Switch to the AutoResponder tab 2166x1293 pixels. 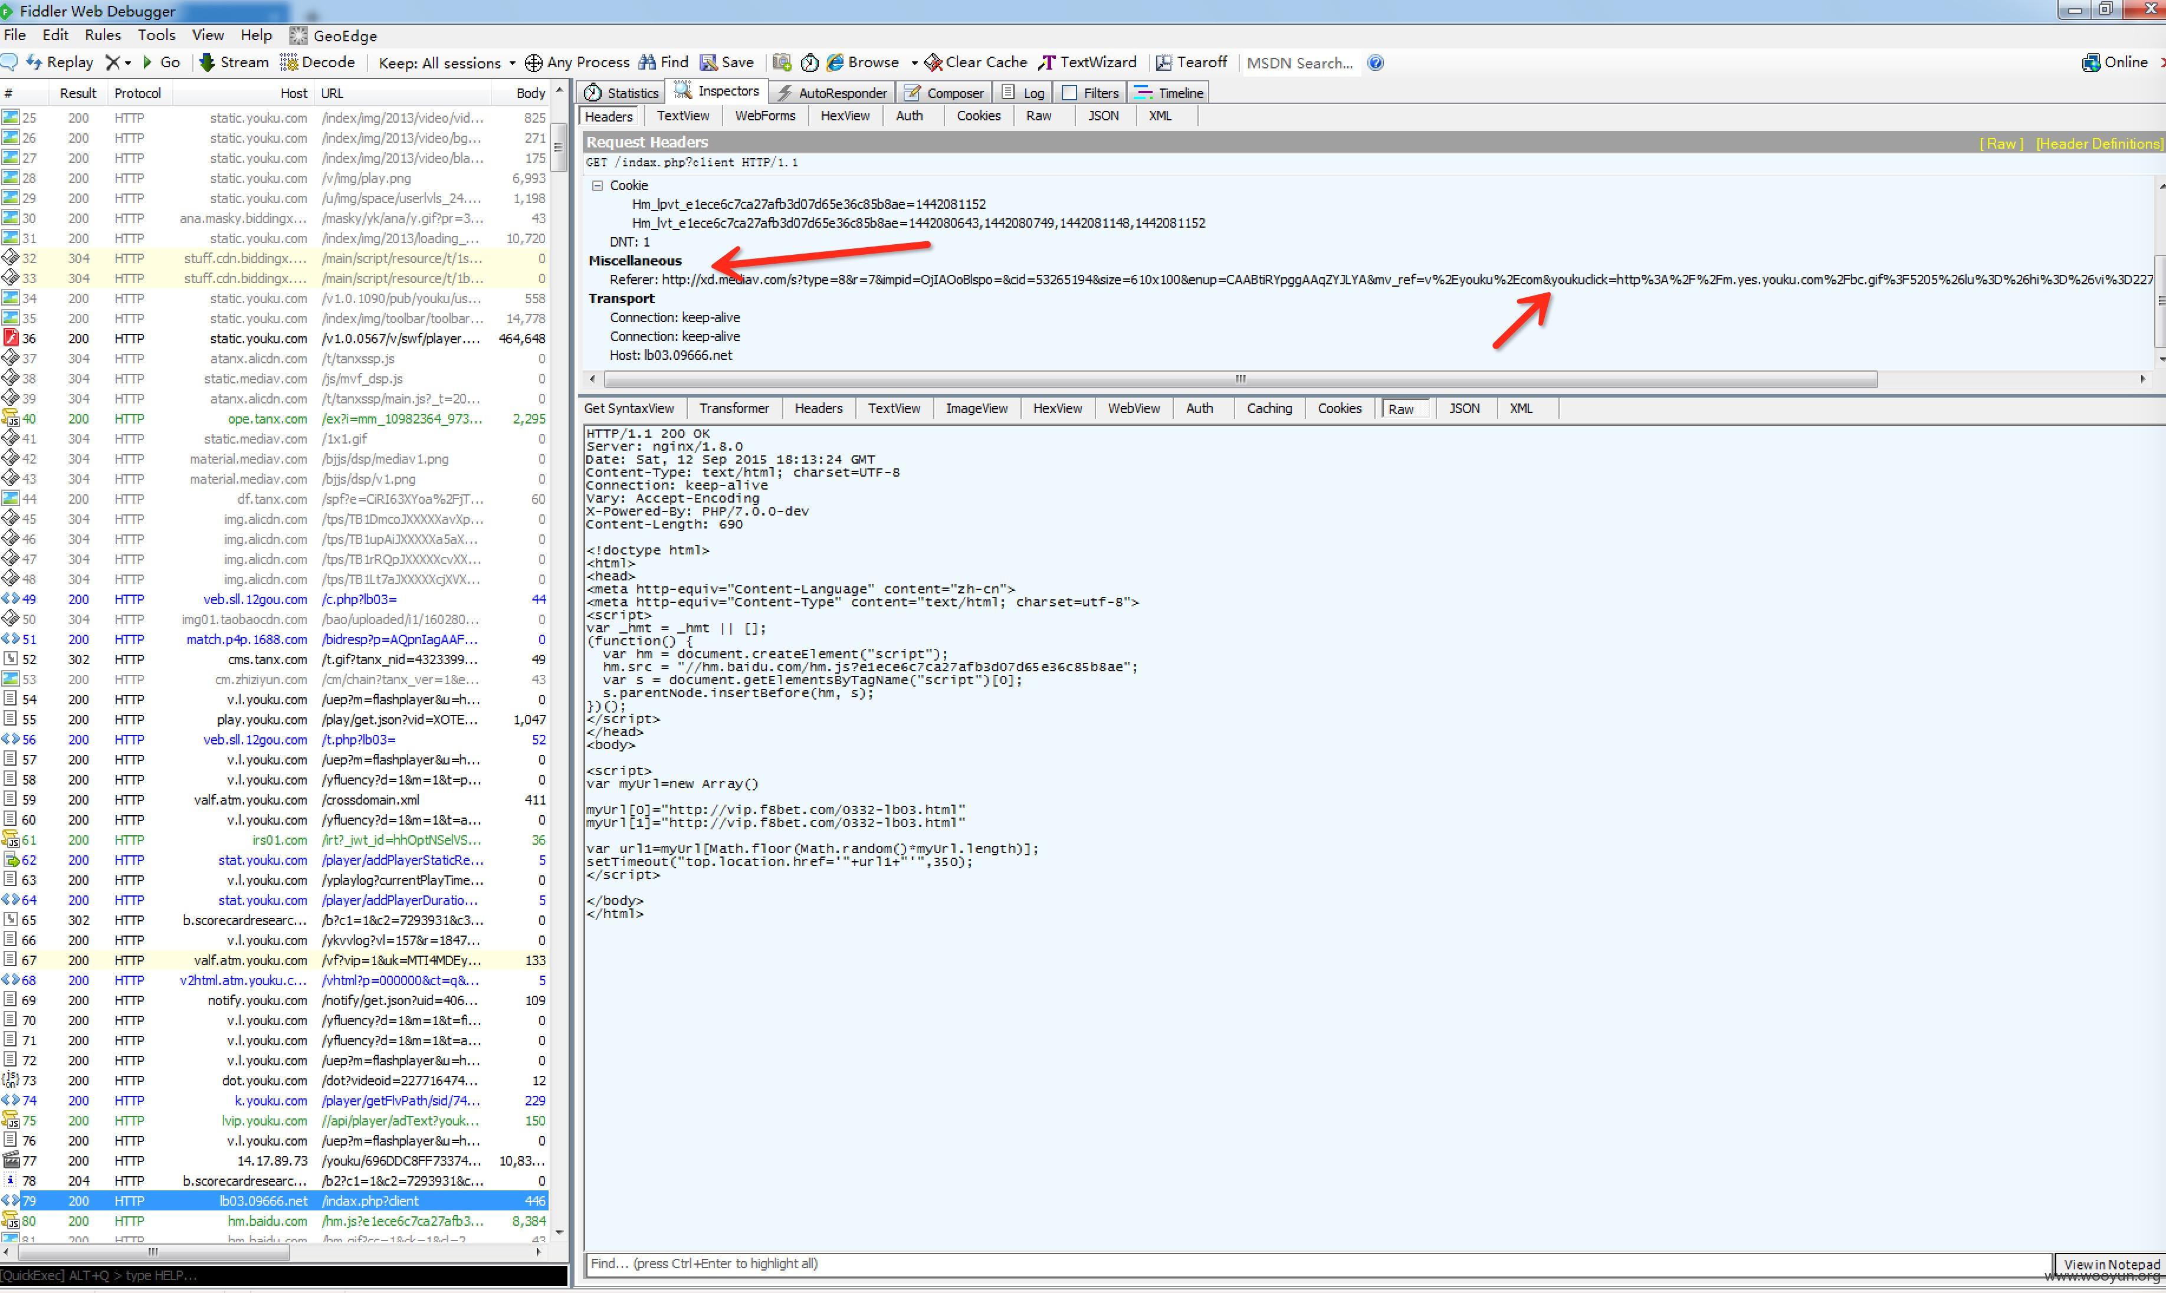pos(832,93)
